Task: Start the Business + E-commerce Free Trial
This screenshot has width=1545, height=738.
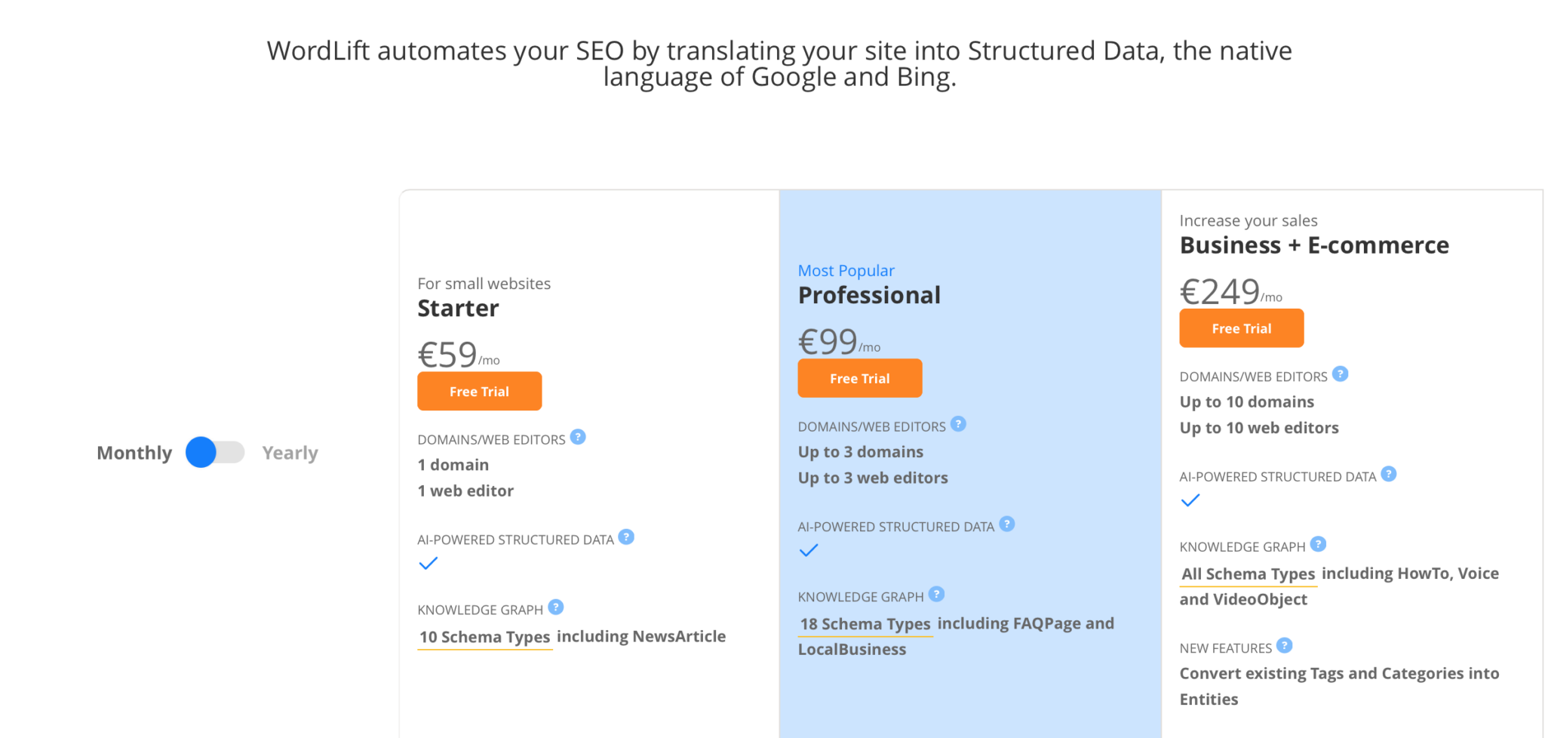Action: click(1242, 328)
